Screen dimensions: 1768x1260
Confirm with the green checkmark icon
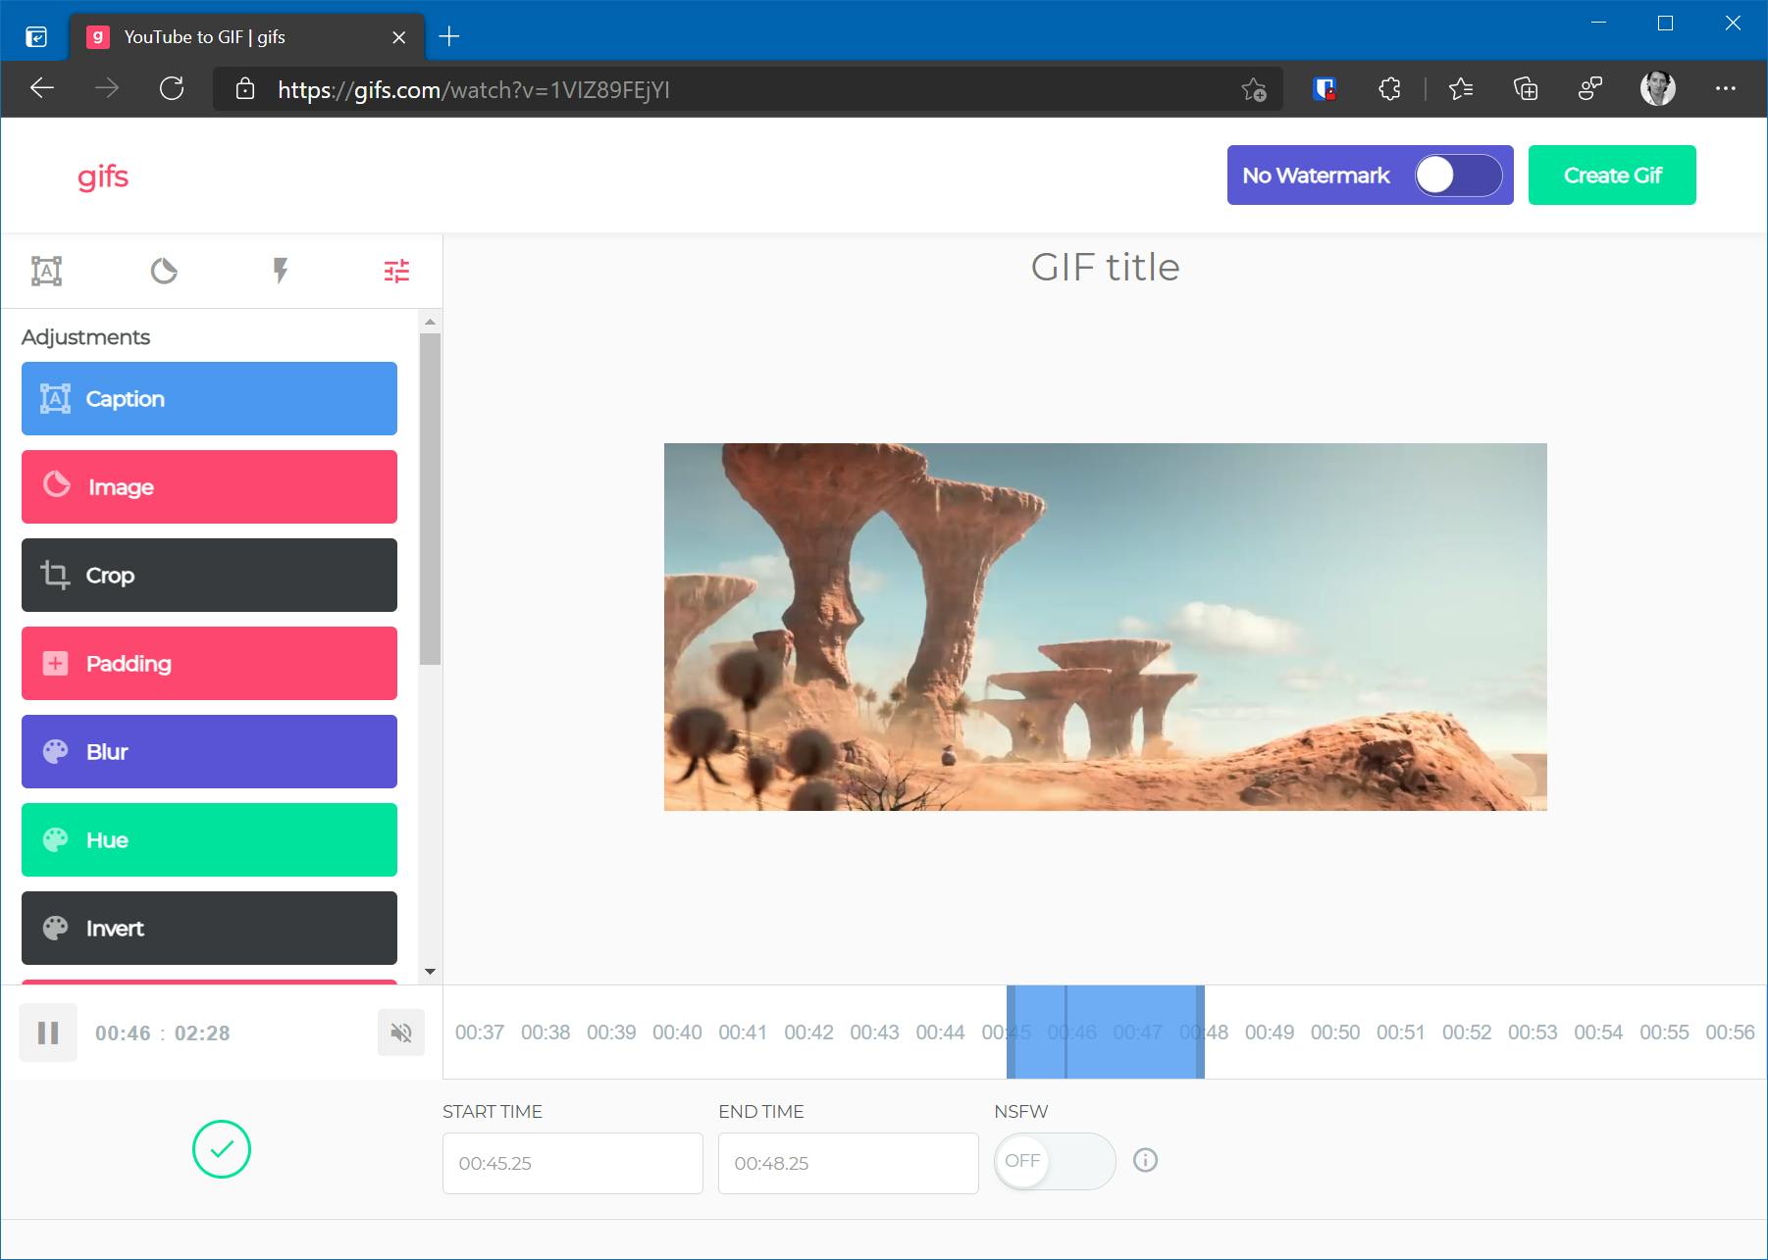(222, 1149)
